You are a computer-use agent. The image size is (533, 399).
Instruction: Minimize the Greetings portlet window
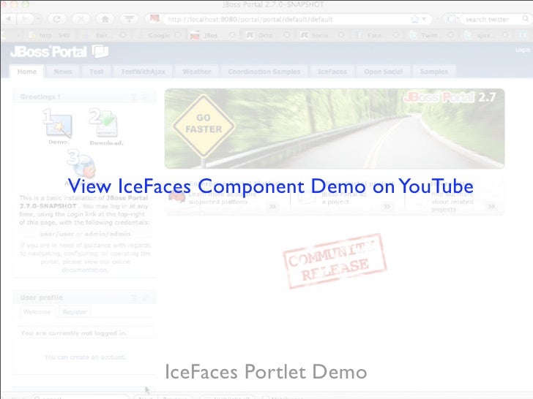[x=133, y=97]
